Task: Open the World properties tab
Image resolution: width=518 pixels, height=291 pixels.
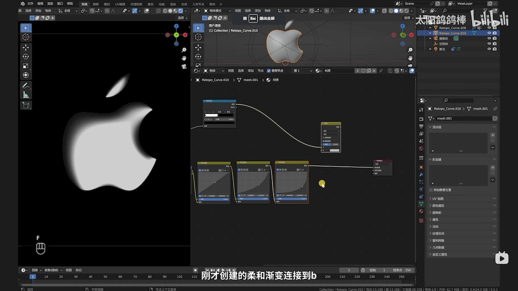Action: tap(421, 149)
